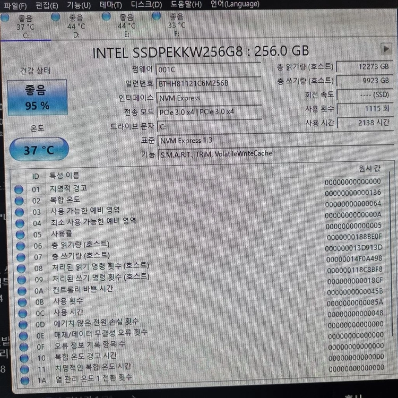
Task: Click the status icon for 10 복합 온도 경고 시간
Action: 24,358
